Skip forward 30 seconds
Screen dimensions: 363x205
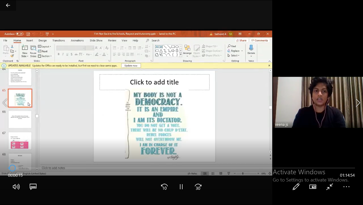pyautogui.click(x=198, y=187)
